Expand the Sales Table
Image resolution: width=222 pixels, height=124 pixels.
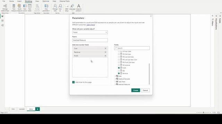(115, 82)
